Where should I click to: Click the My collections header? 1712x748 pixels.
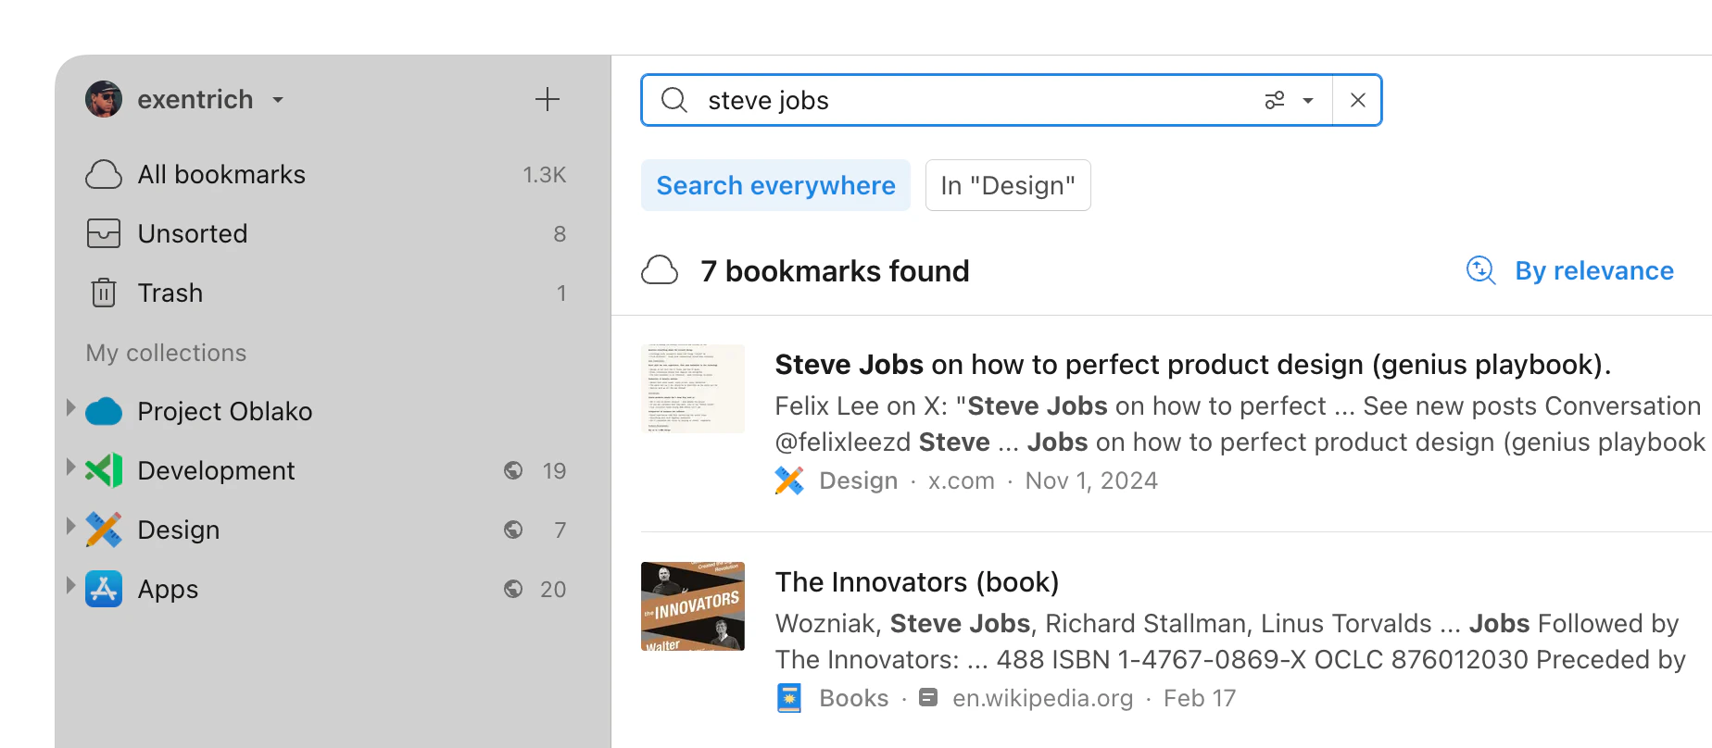tap(167, 353)
